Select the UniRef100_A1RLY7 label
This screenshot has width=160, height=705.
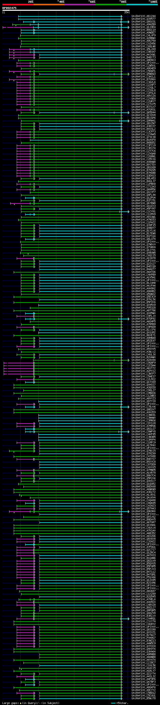pos(143,670)
